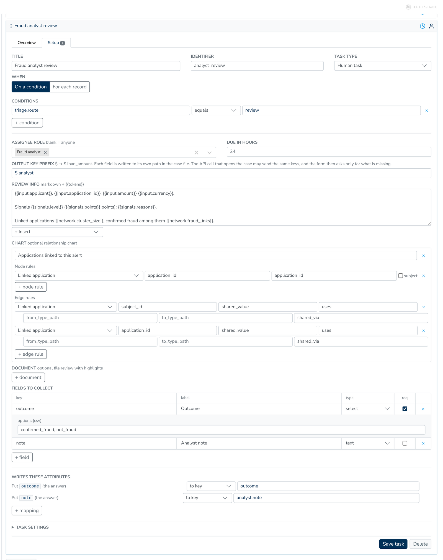Click the + mapping button
This screenshot has height=560, width=443.
tap(27, 510)
